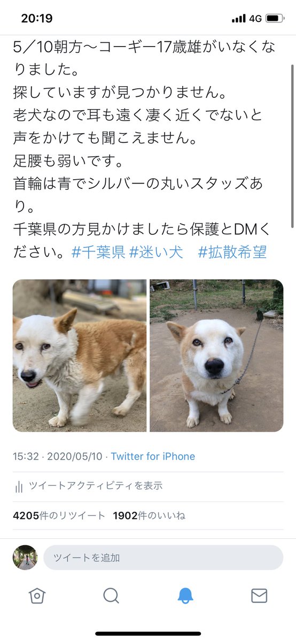Tap the tweet activity bar chart icon
The width and height of the screenshot is (296, 642).
point(19,486)
